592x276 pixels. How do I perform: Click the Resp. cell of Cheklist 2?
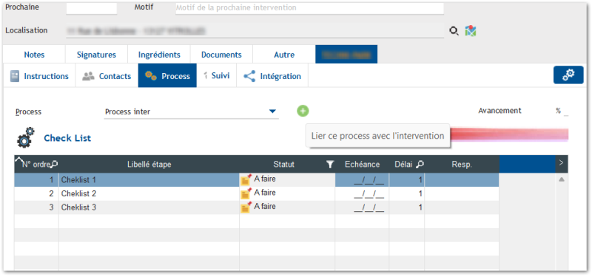click(462, 193)
